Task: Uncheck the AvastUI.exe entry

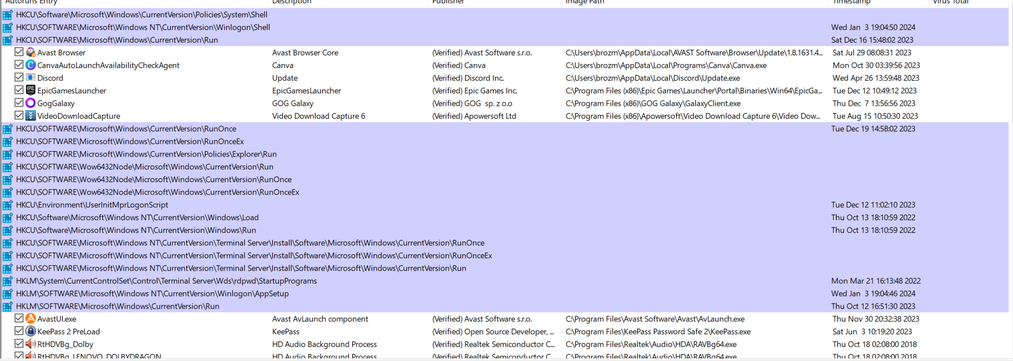Action: (x=19, y=318)
